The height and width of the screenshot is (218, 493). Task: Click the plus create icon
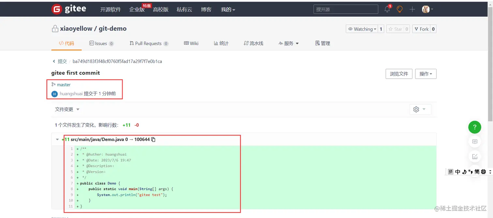point(412,9)
